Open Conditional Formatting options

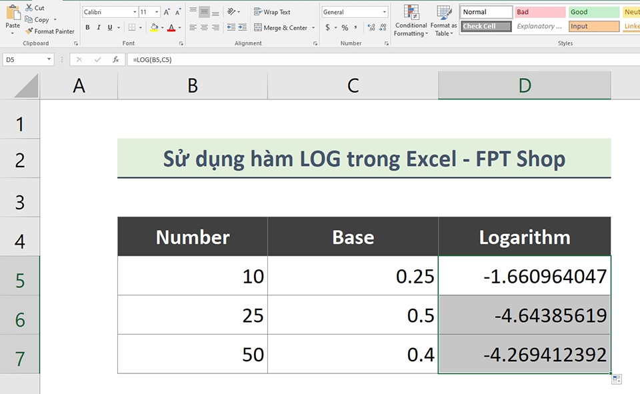[410, 21]
